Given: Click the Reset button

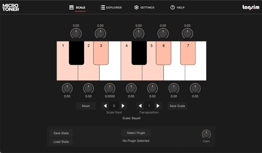Looking at the screenshot, I should pyautogui.click(x=86, y=106).
